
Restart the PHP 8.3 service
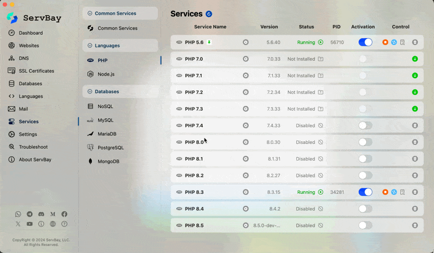394,192
